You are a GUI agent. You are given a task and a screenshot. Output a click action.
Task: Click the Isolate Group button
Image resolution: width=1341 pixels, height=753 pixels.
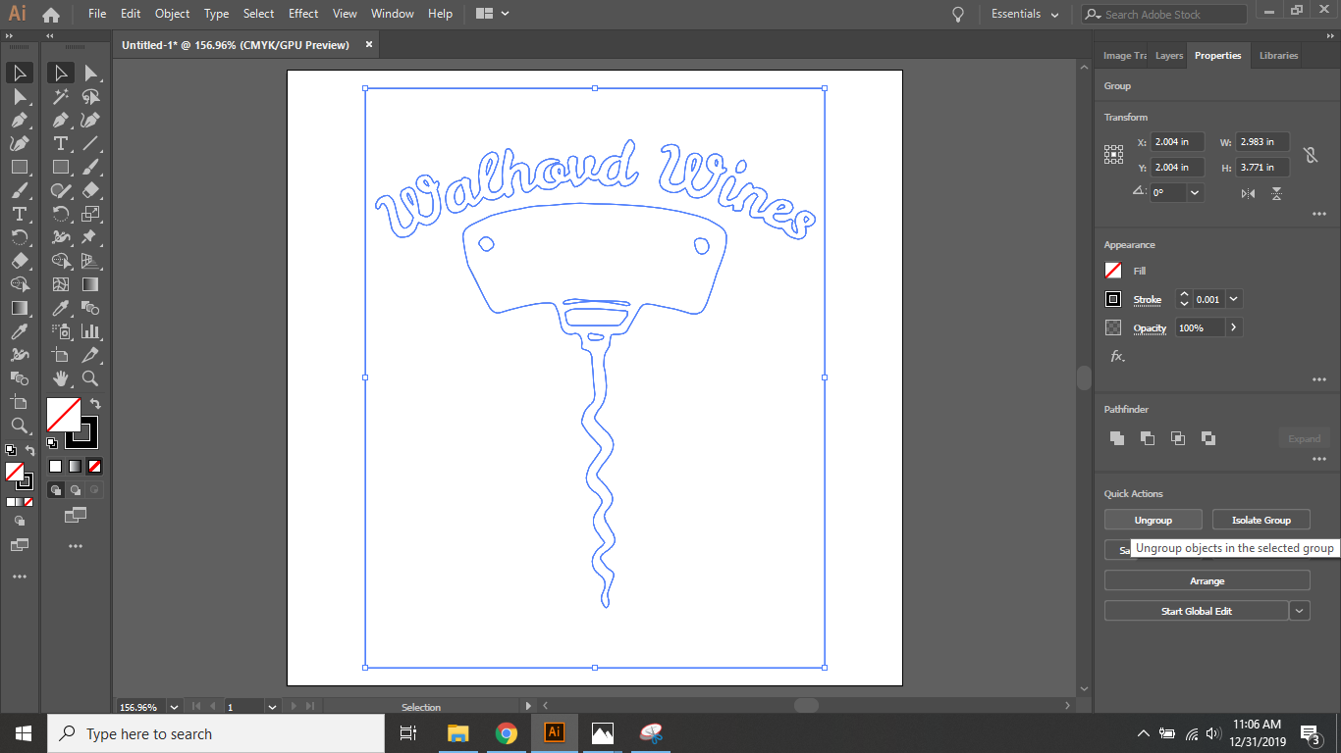[1261, 519]
